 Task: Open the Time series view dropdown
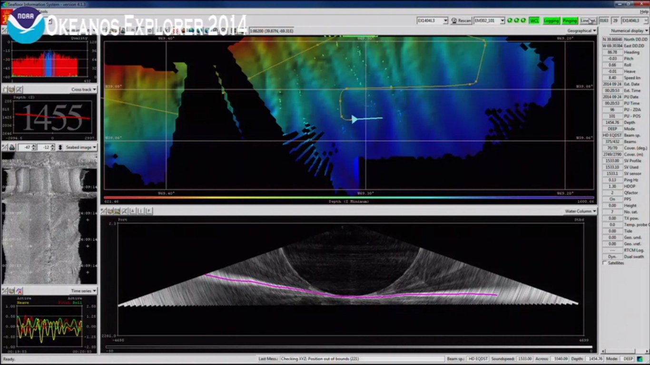[83, 291]
